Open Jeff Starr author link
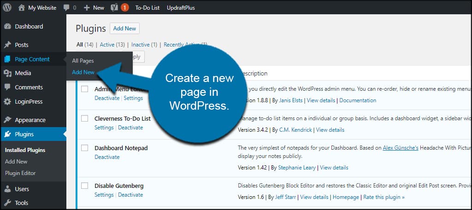The image size is (472, 210). [x=285, y=197]
